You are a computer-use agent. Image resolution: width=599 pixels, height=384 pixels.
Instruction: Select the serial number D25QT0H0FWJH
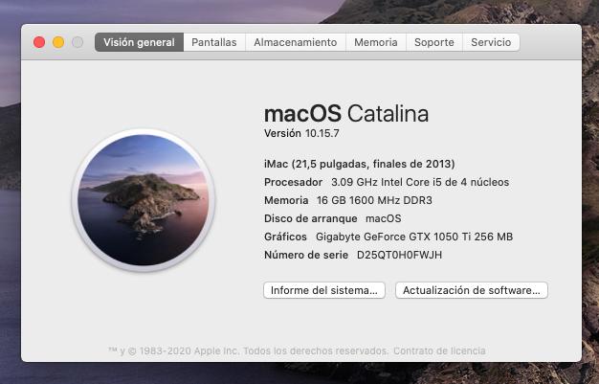pos(399,255)
